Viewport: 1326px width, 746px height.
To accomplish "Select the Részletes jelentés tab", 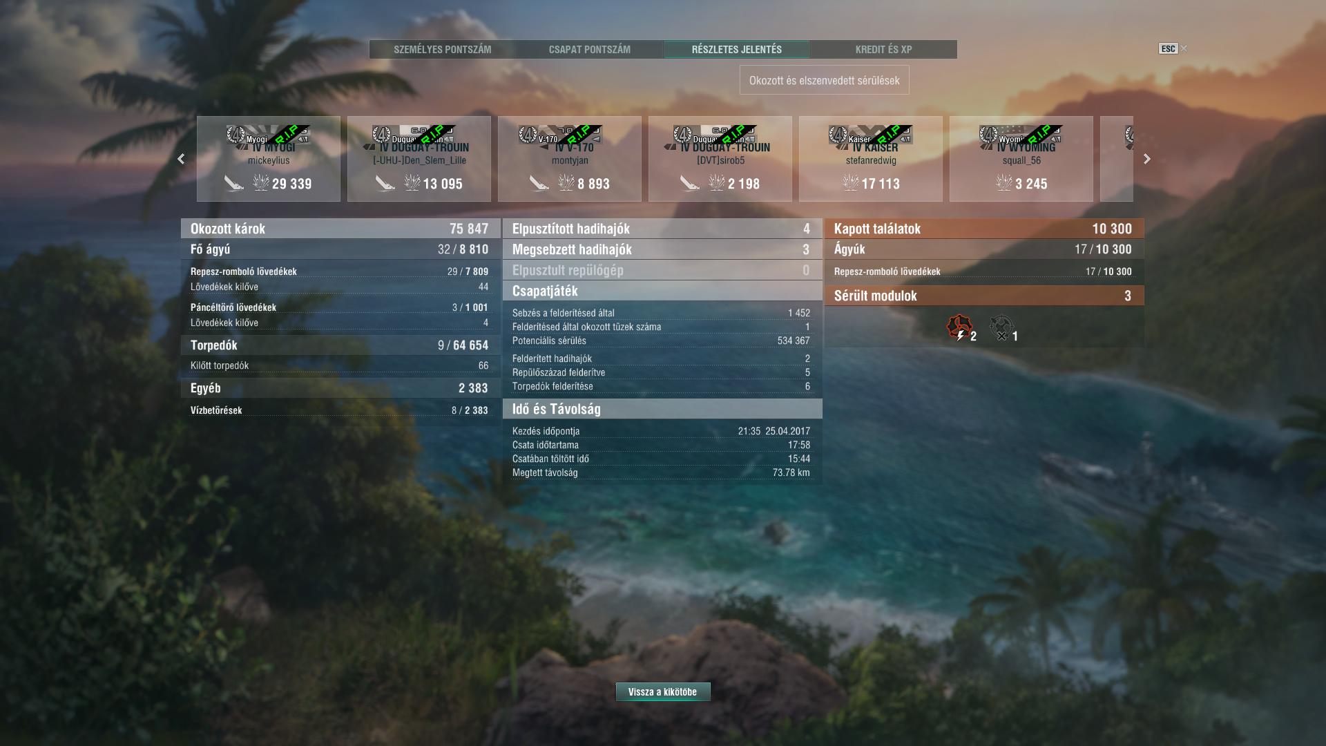I will [x=736, y=49].
